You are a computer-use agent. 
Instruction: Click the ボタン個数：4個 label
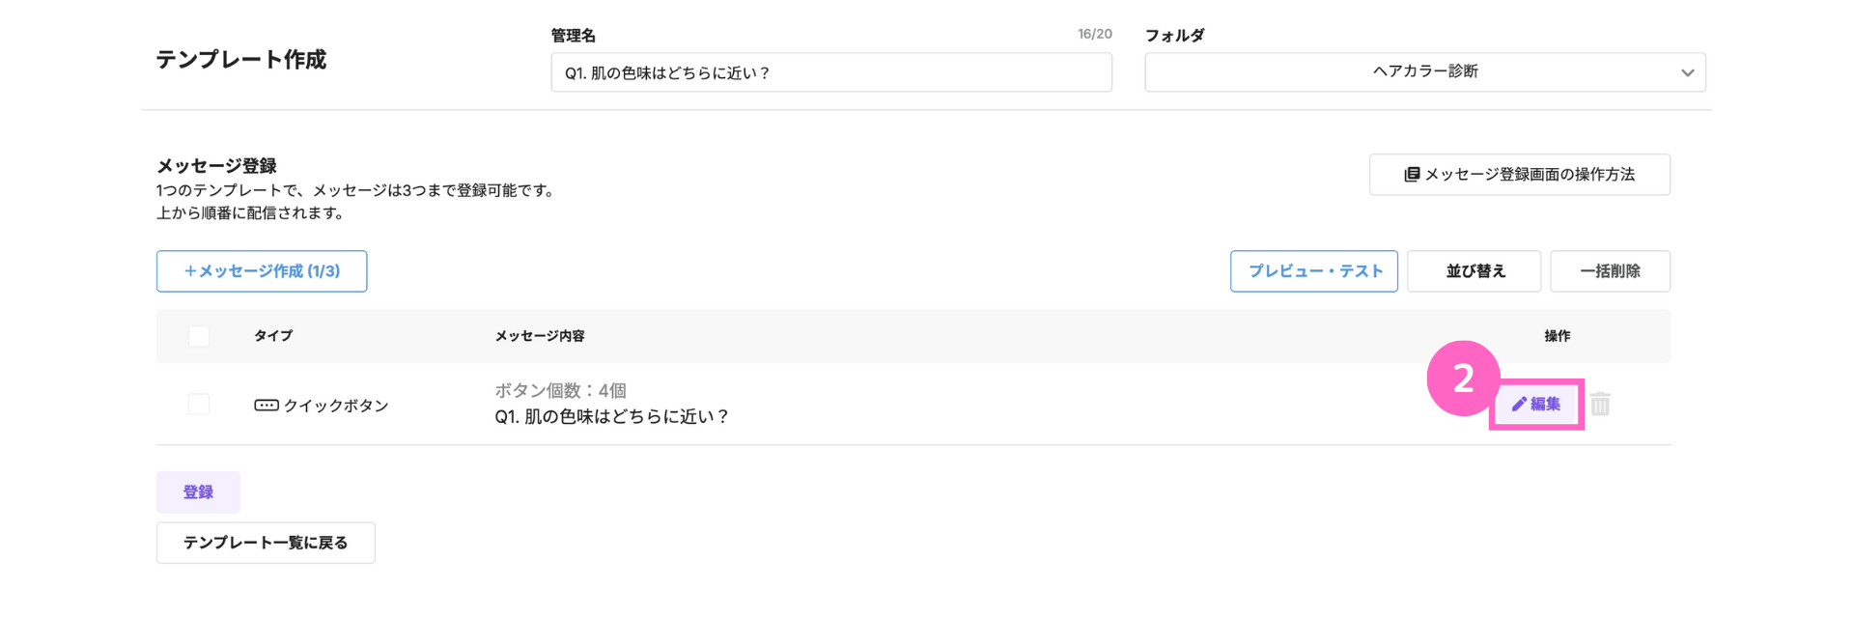click(561, 390)
